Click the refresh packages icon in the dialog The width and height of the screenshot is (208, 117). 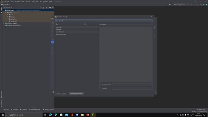coord(57,24)
